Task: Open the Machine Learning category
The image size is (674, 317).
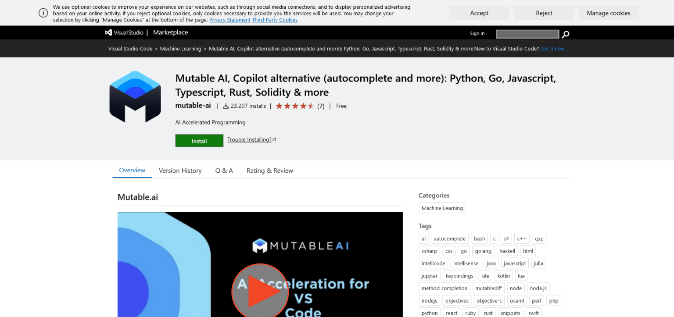Action: [x=442, y=208]
